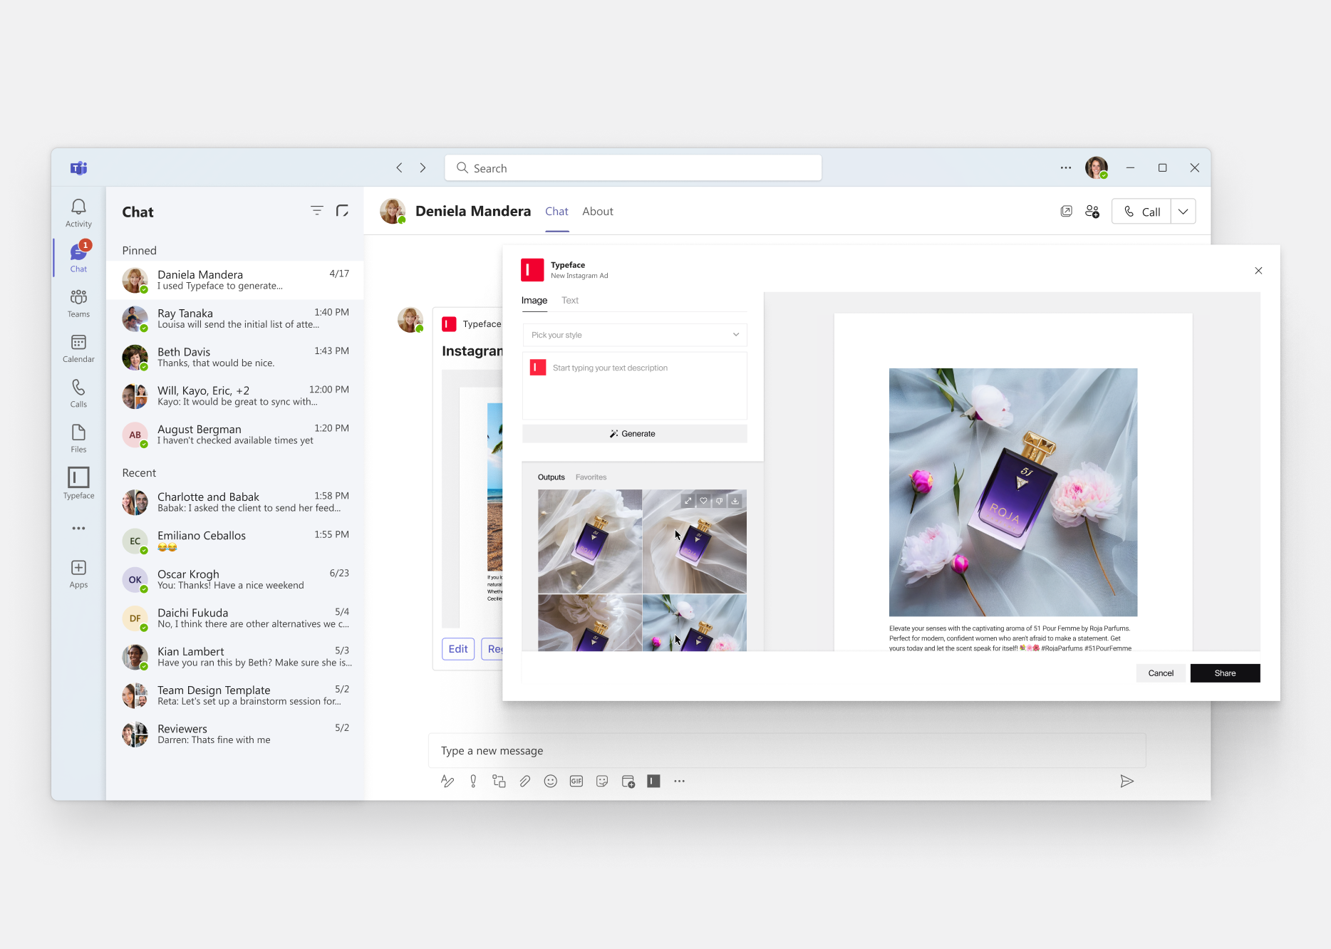Open the Activity feed in the sidebar
Screen dimensions: 1331x949
(x=78, y=213)
